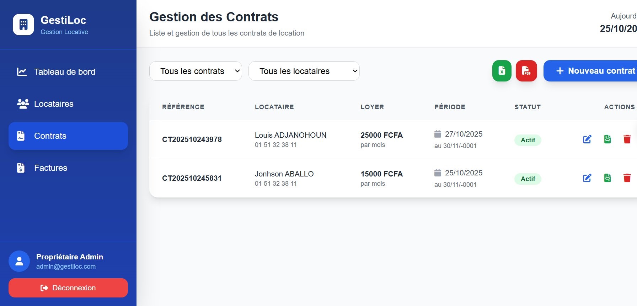Click the contract reference CT202510245831
637x306 pixels.
[192, 178]
